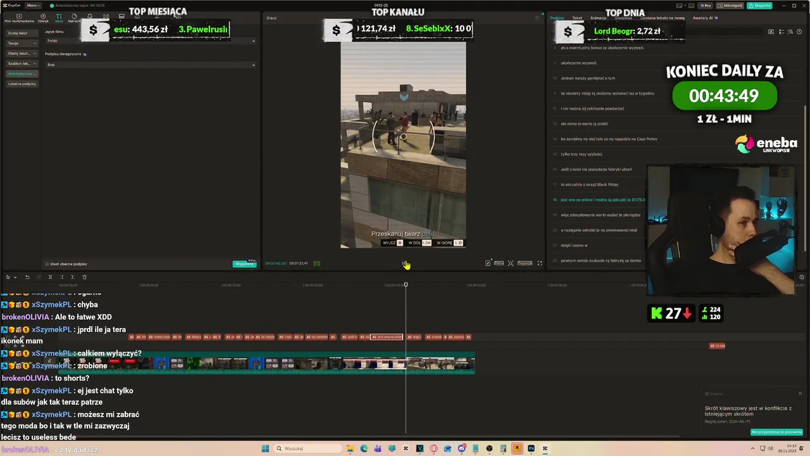Toggle the player quality indicator icon
Image resolution: width=810 pixels, height=456 pixels.
click(316, 263)
